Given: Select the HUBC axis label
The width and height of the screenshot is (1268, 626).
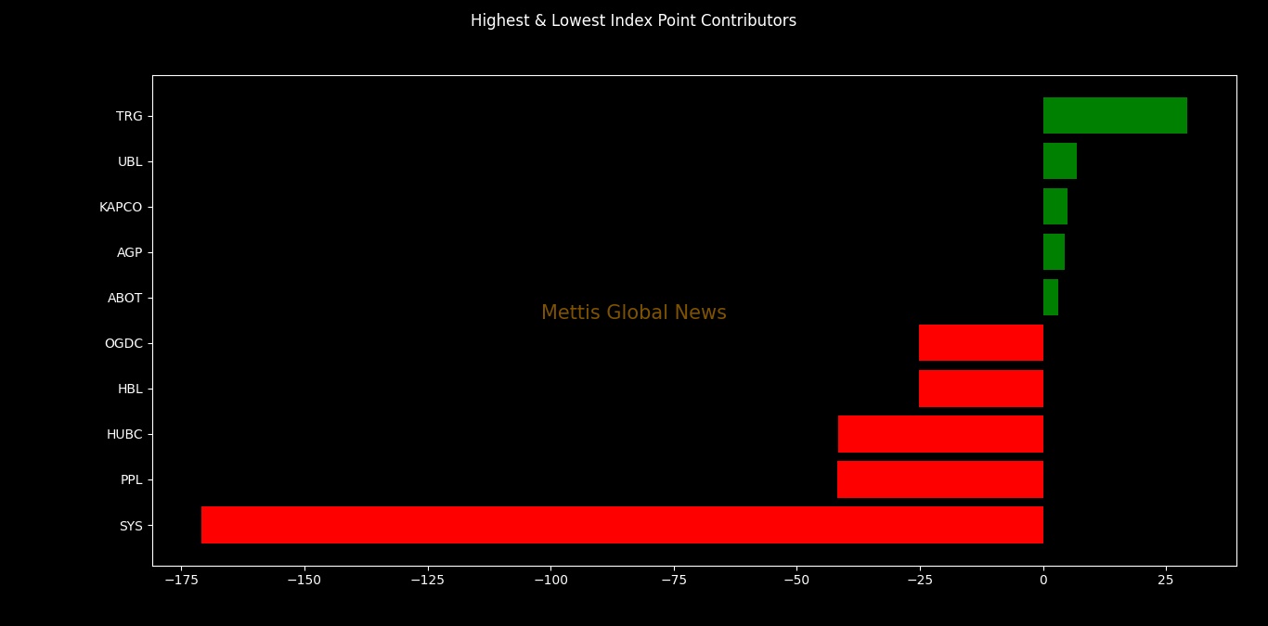Looking at the screenshot, I should (x=124, y=434).
